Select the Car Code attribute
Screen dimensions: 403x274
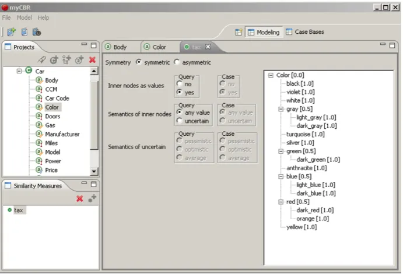tap(57, 98)
